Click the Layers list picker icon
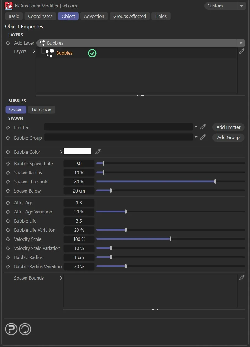This screenshot has height=347, width=250. [242, 51]
